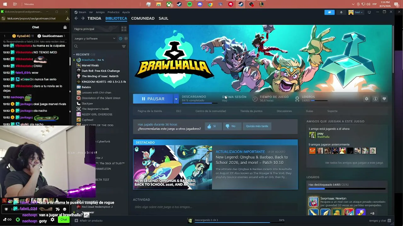Open Brawlhalla game settings gear

click(x=366, y=99)
